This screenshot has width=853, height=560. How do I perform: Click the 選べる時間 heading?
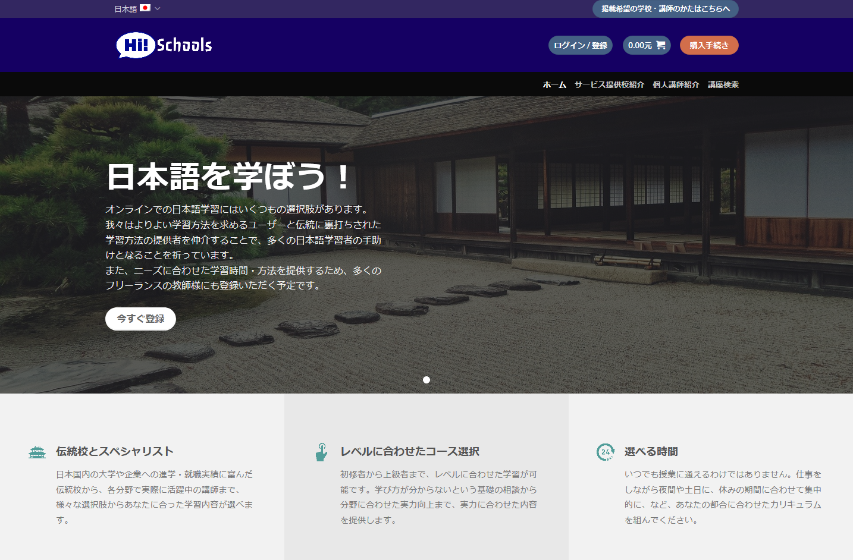pyautogui.click(x=651, y=452)
